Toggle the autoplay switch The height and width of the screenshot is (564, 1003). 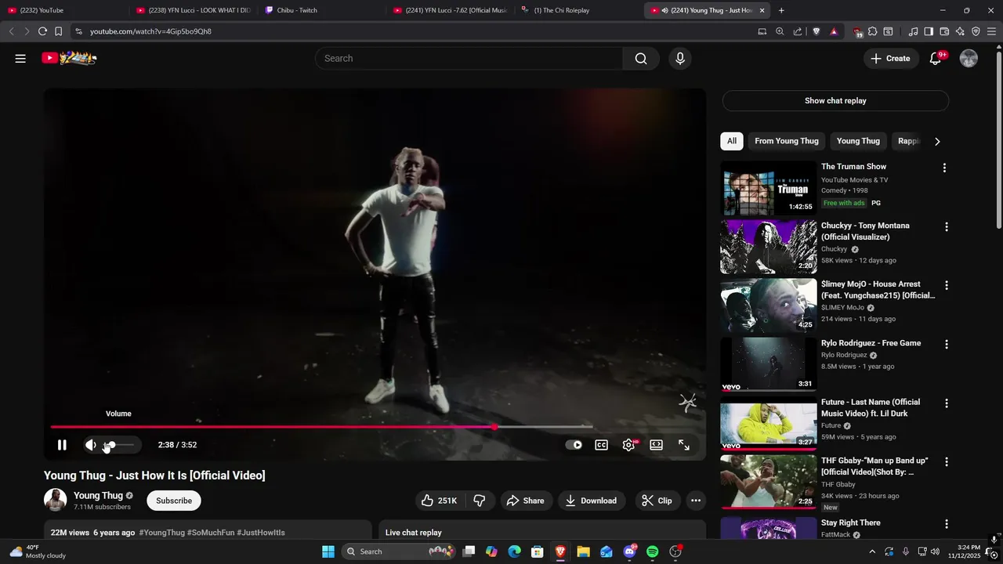click(x=574, y=445)
